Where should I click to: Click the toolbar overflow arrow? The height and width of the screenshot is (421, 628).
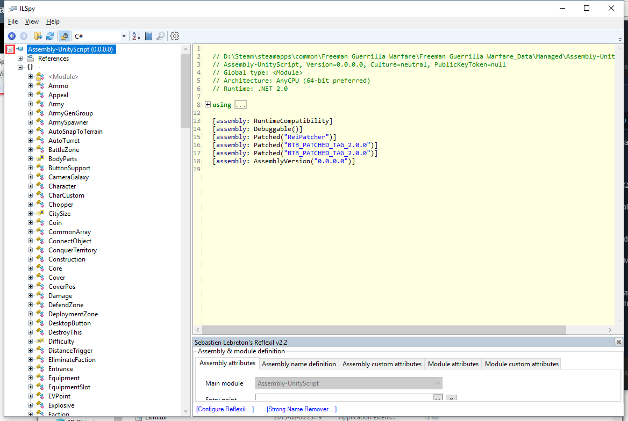click(x=620, y=40)
